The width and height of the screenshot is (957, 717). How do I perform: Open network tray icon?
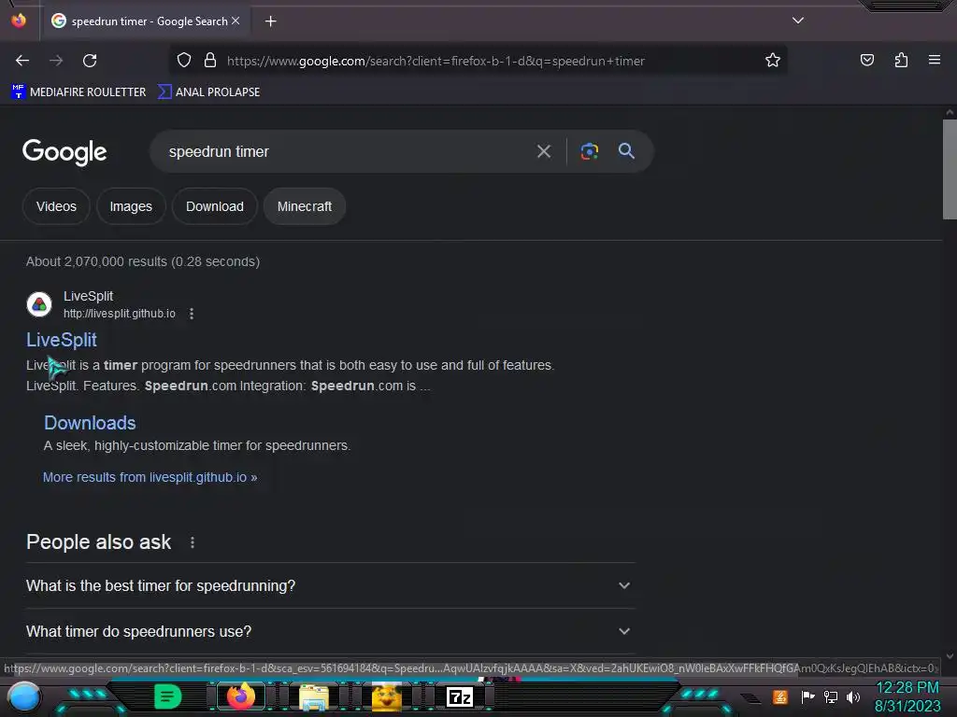(x=831, y=696)
